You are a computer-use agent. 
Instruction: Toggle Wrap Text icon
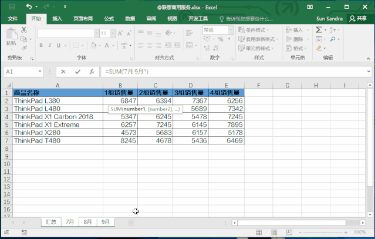tap(189, 33)
